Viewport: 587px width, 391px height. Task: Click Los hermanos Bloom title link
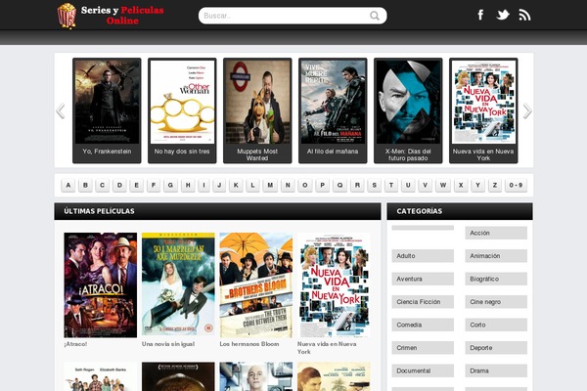(249, 344)
